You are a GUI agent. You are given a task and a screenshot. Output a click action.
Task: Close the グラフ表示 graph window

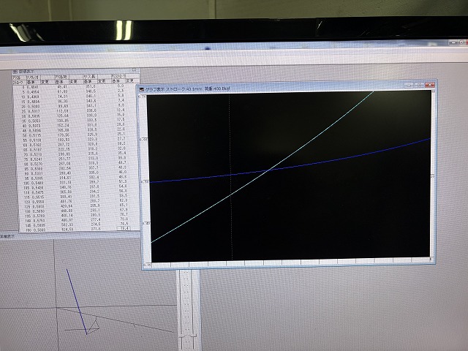coord(430,86)
